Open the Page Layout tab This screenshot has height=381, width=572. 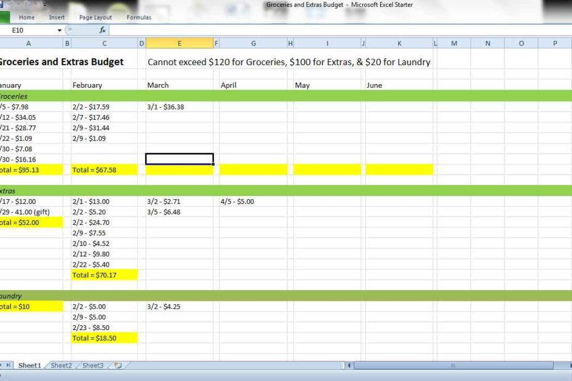coord(95,17)
